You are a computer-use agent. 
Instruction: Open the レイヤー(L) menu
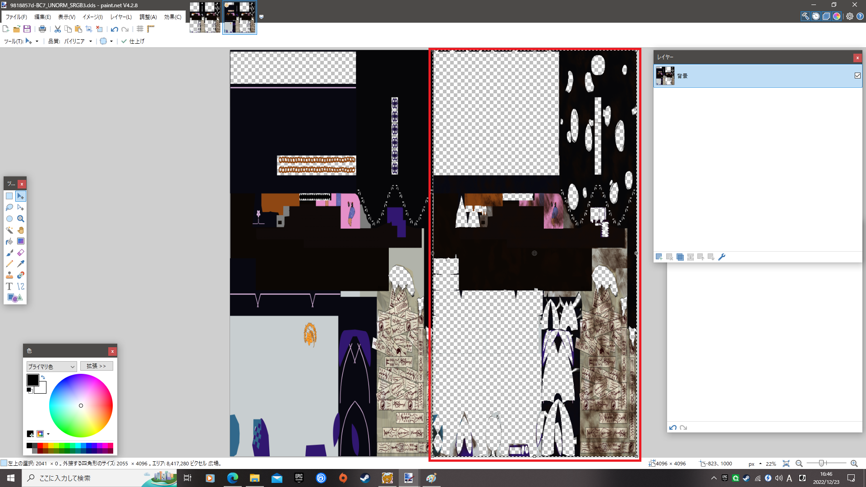(x=121, y=17)
